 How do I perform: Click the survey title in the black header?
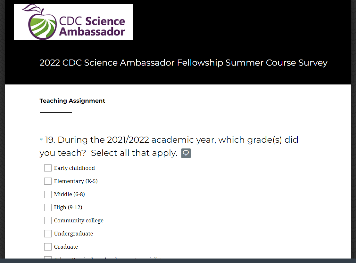[183, 63]
